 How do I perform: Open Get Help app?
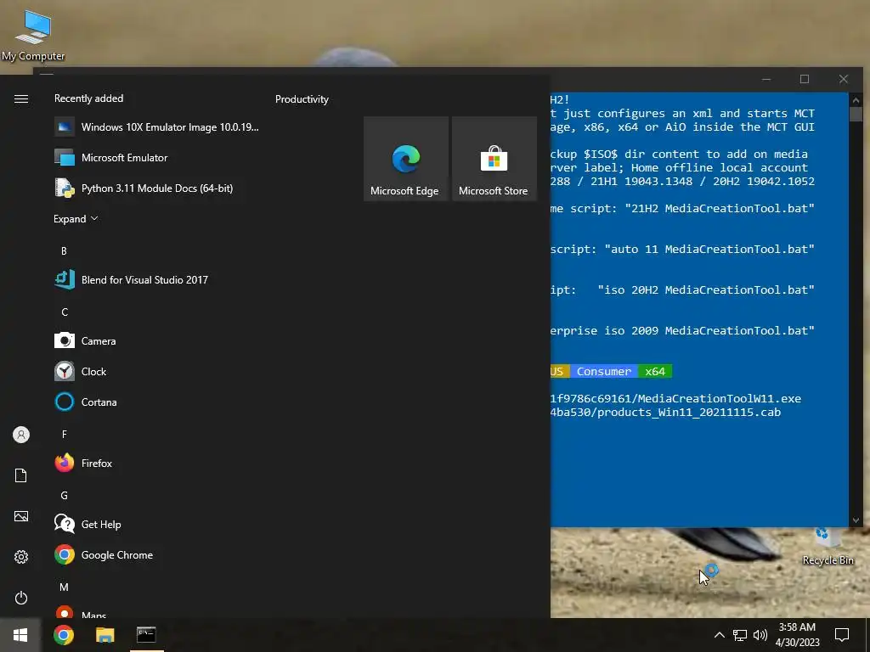[x=157, y=524]
